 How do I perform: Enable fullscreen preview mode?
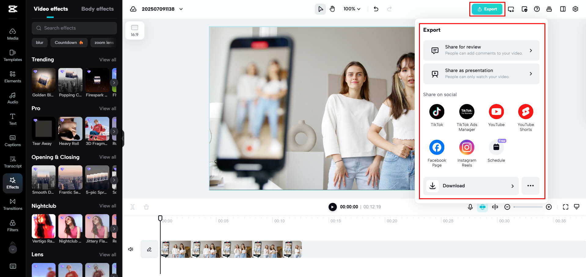point(566,207)
